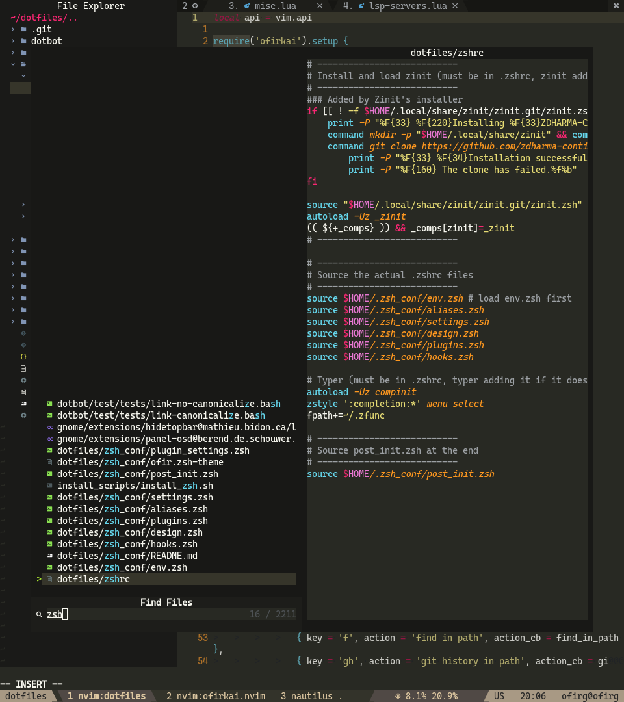Click shell icon of plugin_settings.zsh result
The image size is (624, 702).
(49, 450)
